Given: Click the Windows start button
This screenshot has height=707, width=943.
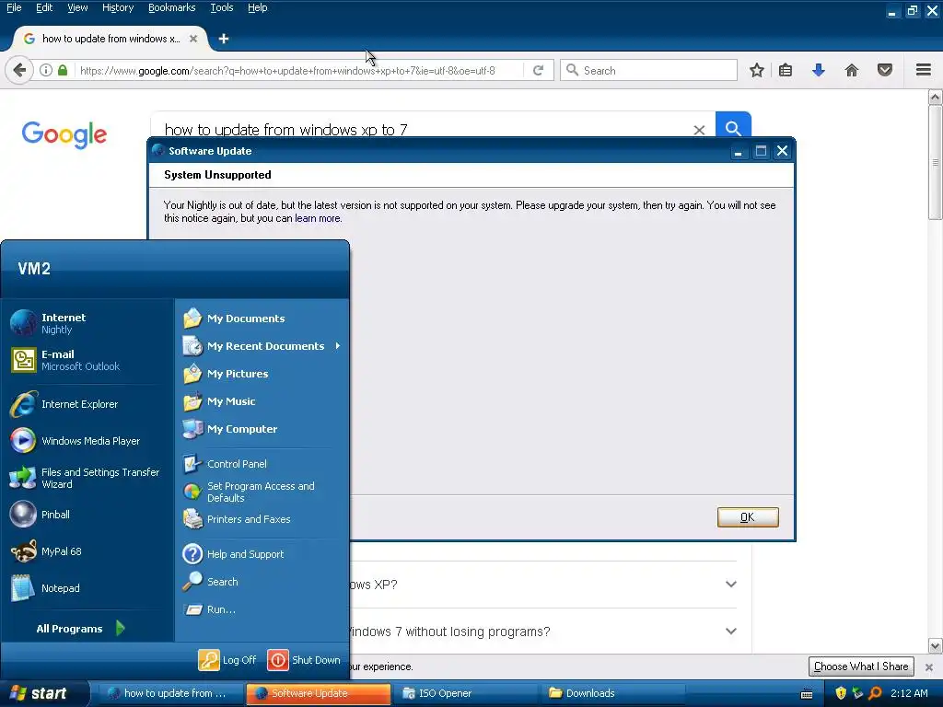Looking at the screenshot, I should [x=44, y=693].
